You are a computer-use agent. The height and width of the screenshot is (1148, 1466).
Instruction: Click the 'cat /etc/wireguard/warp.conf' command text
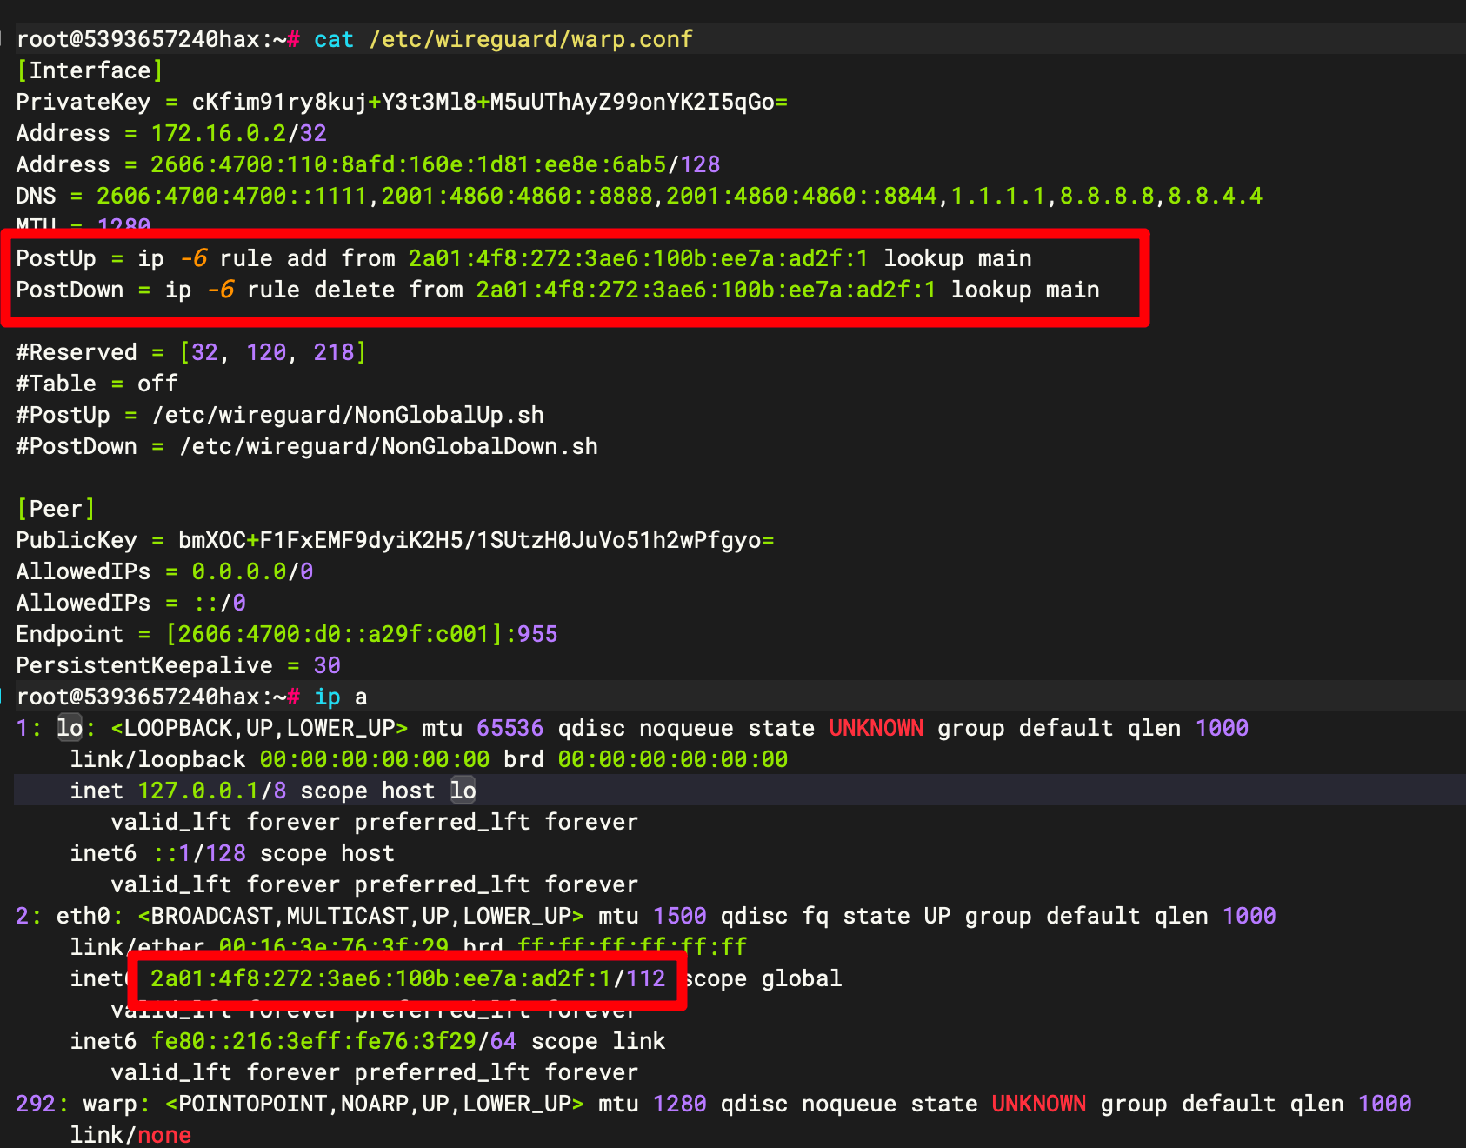[503, 39]
